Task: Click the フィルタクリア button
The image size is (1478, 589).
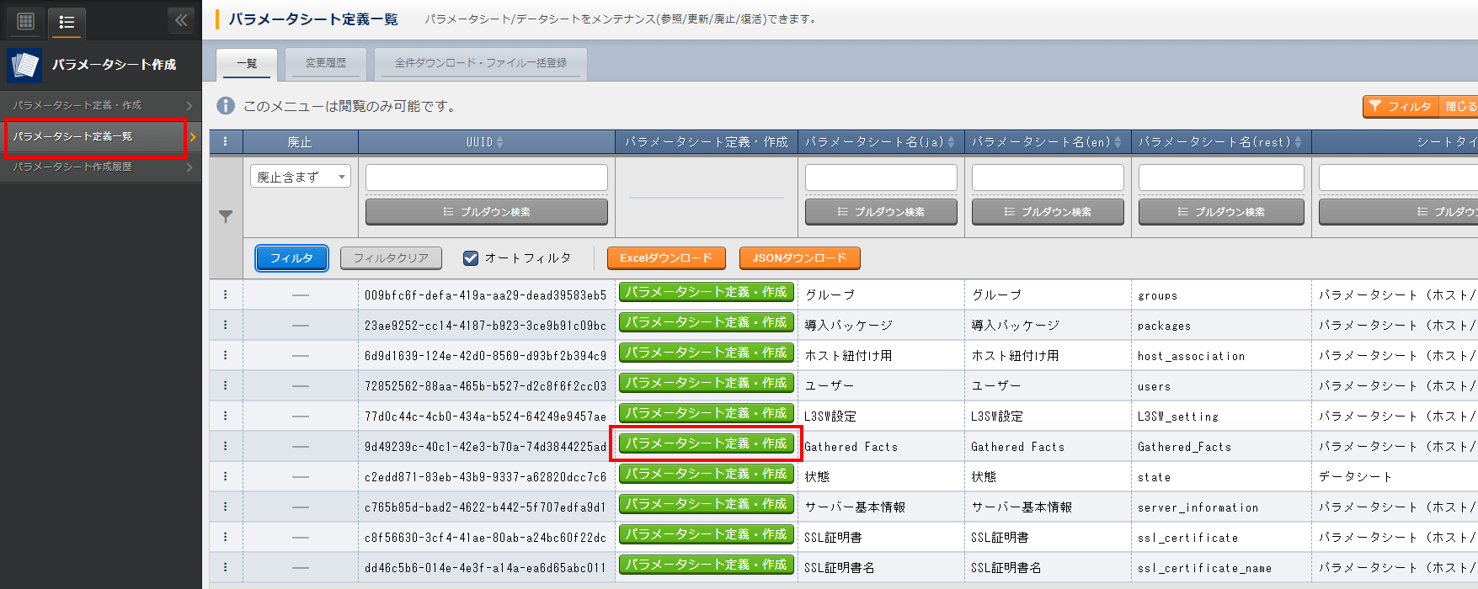Action: pos(391,258)
